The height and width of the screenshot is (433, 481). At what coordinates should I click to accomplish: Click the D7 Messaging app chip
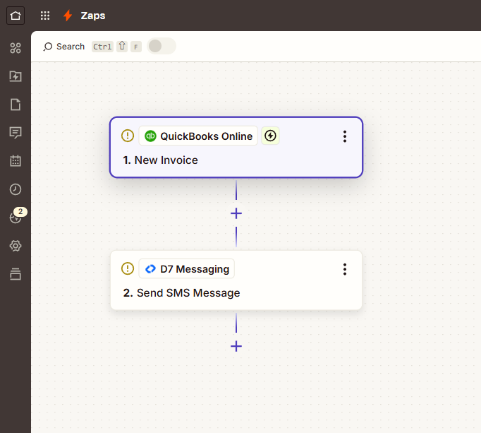point(186,269)
